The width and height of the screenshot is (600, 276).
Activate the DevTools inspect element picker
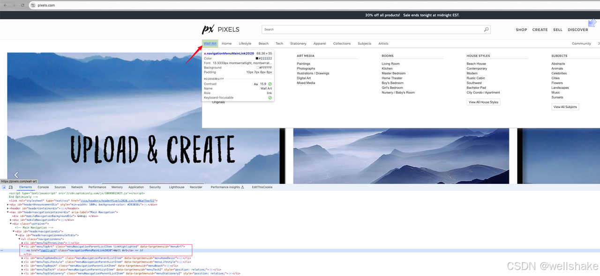(4, 187)
